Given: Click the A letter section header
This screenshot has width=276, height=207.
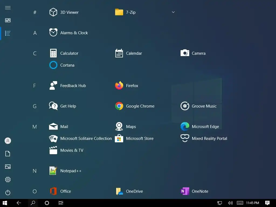Looking at the screenshot, I should pyautogui.click(x=35, y=33).
